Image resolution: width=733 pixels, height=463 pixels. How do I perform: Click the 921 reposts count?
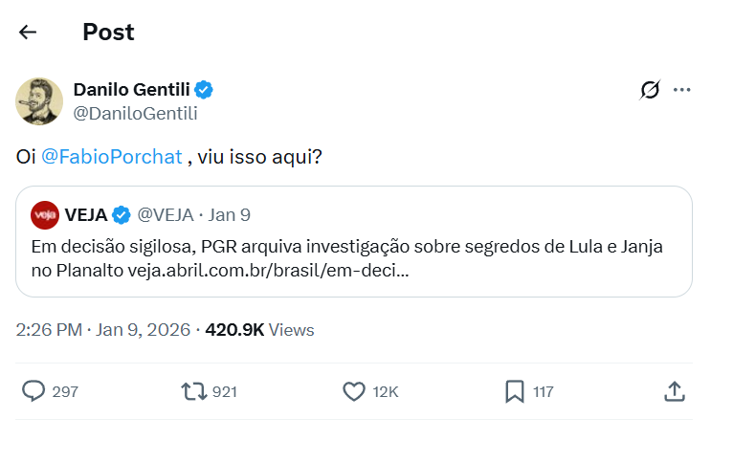click(x=225, y=391)
